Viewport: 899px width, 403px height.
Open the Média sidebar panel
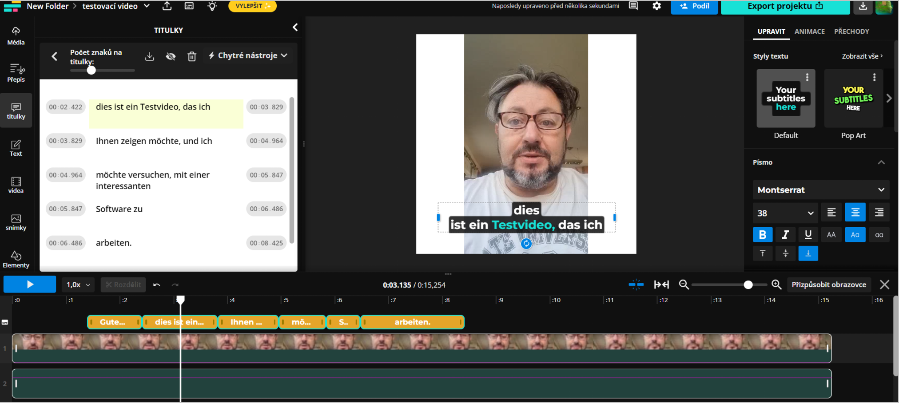[x=16, y=36]
